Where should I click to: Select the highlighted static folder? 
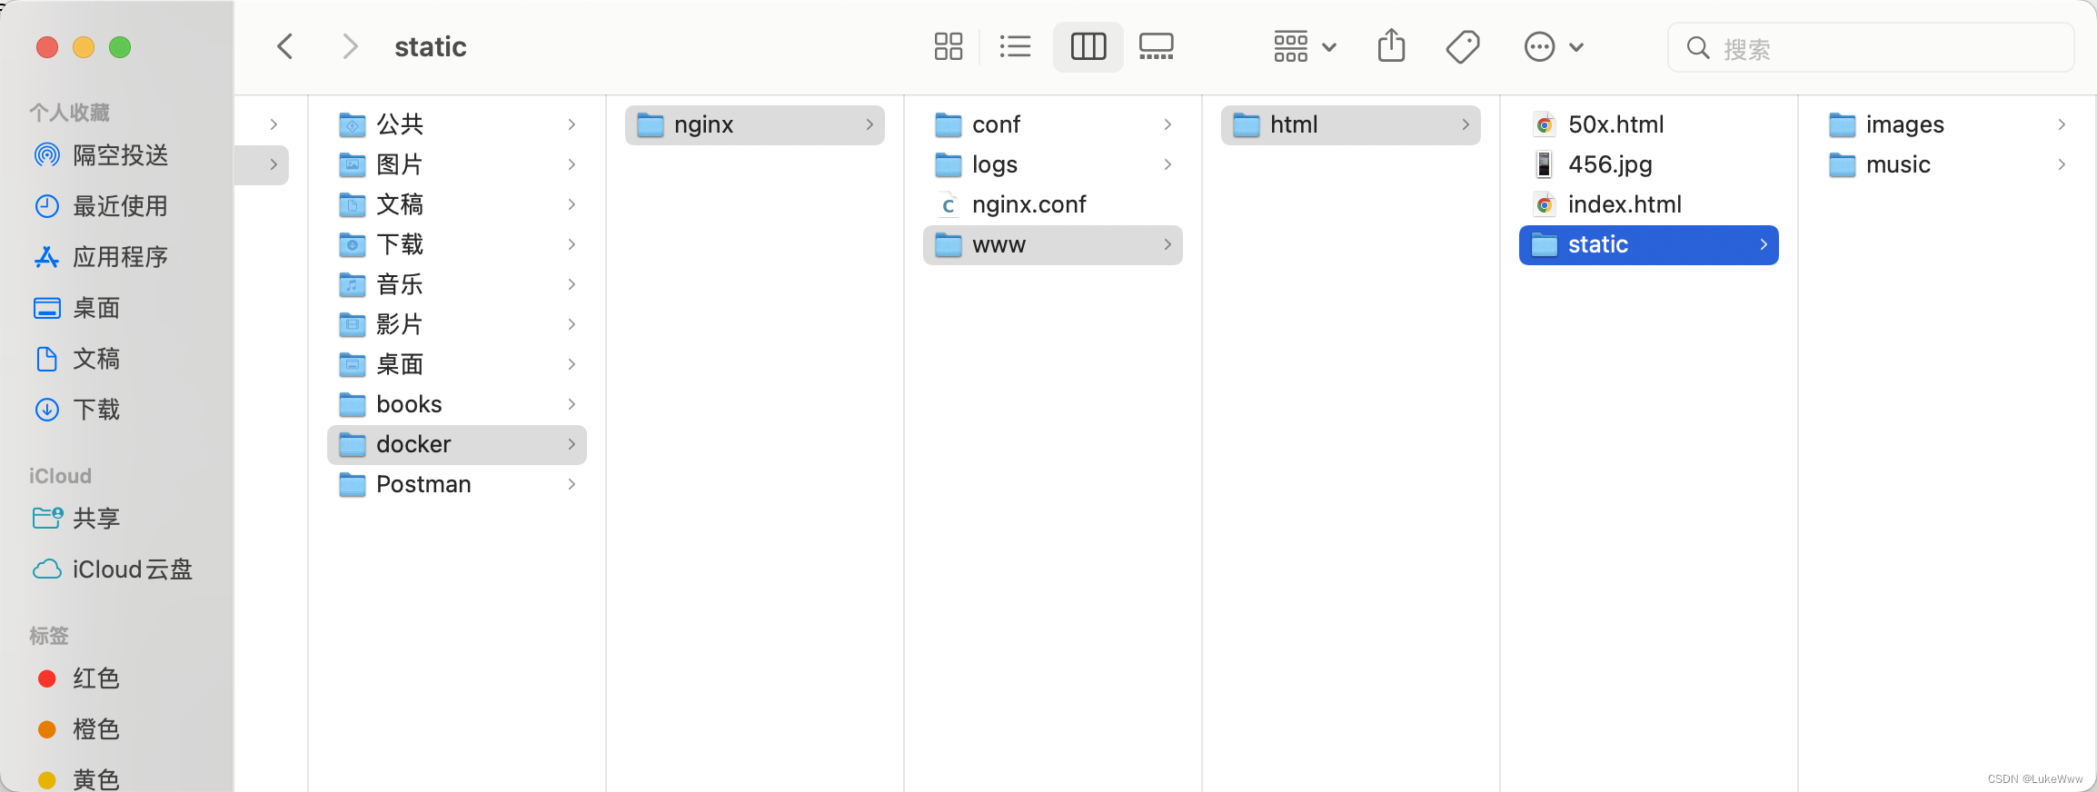(1649, 244)
